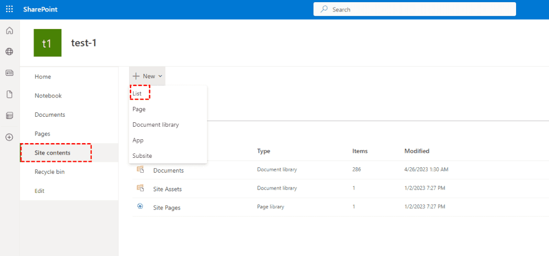Click the Create plus circle icon
Image resolution: width=549 pixels, height=256 pixels.
pyautogui.click(x=9, y=137)
